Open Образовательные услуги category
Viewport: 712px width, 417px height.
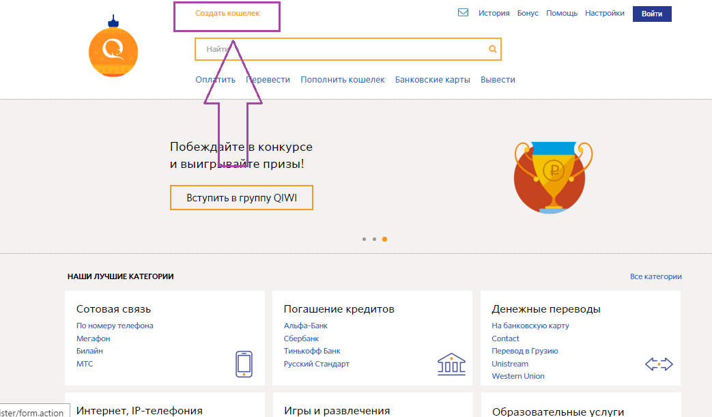click(558, 412)
